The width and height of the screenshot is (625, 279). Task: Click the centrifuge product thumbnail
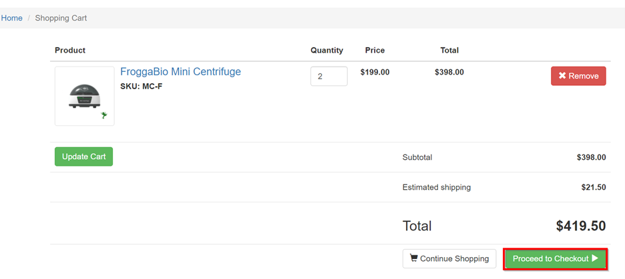coord(85,96)
